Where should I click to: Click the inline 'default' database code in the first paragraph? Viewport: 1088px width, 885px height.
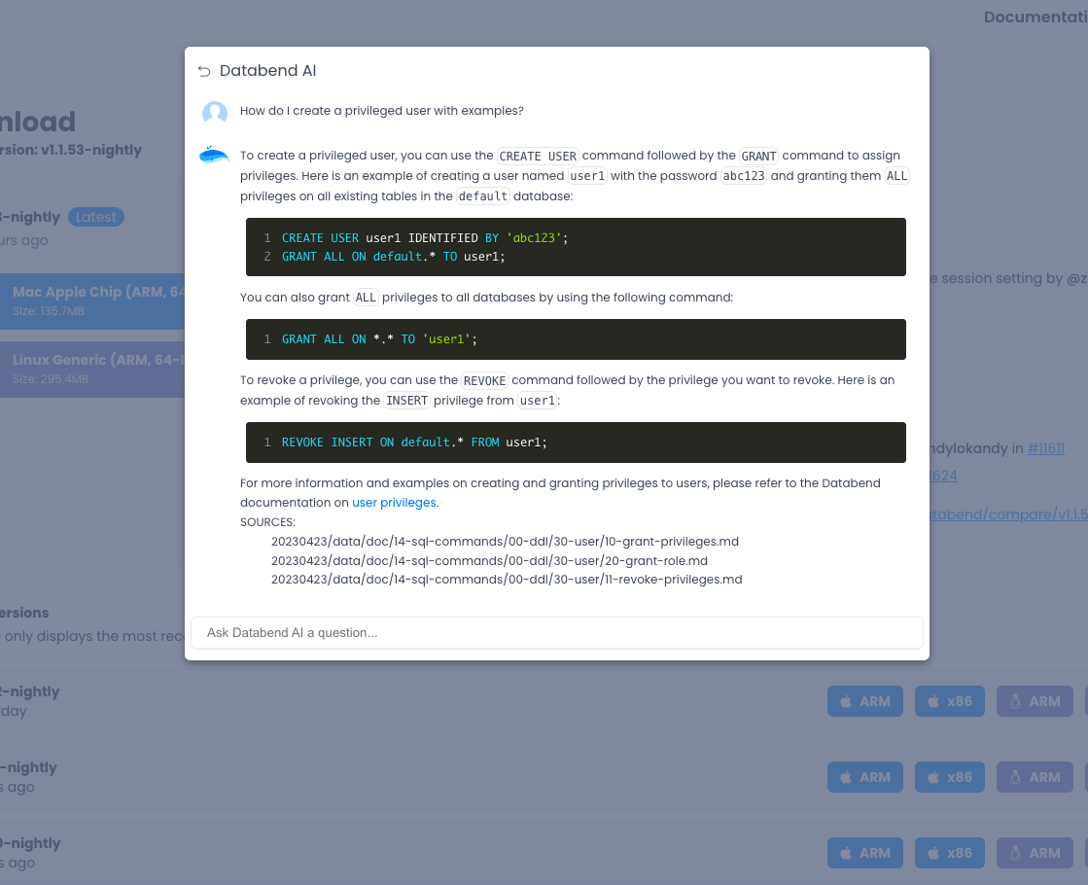pyautogui.click(x=483, y=196)
